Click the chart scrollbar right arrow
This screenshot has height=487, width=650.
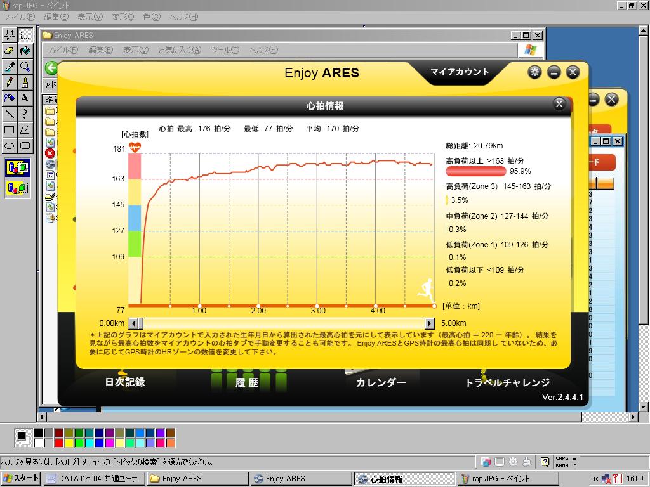coord(430,323)
